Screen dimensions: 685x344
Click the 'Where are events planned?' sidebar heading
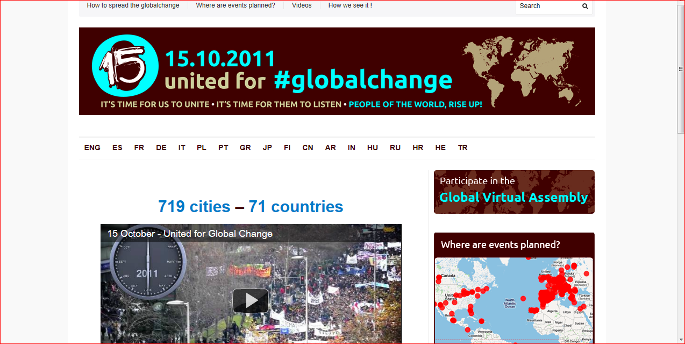501,245
